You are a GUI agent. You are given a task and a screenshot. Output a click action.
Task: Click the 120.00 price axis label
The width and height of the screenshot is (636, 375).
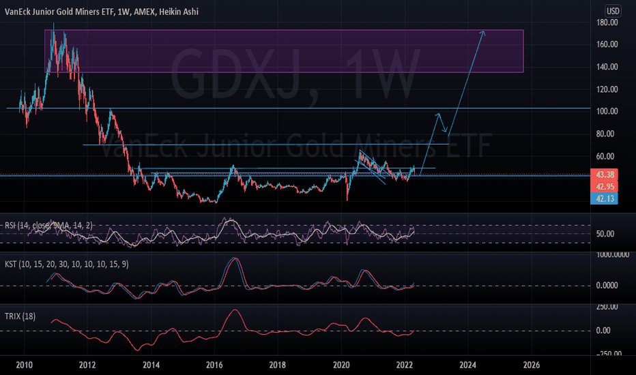tap(607, 89)
